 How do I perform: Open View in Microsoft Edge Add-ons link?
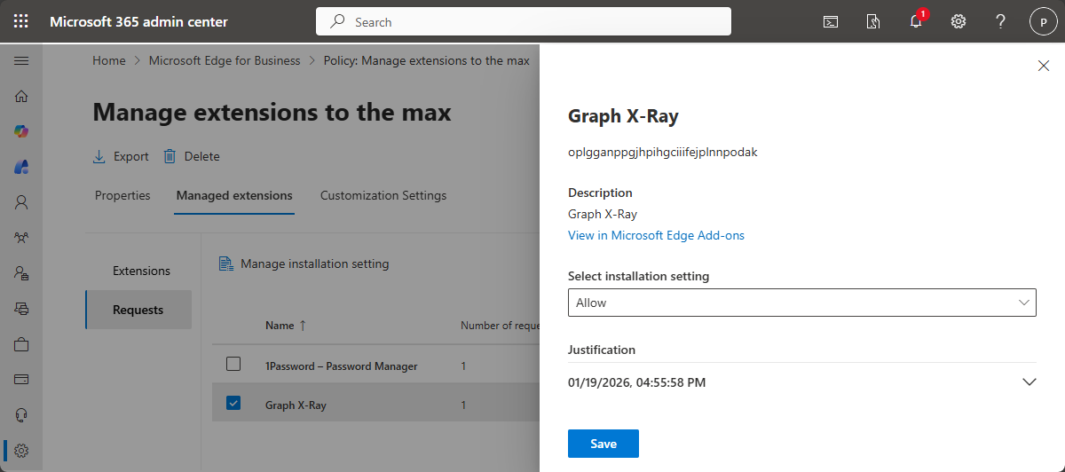(x=656, y=235)
